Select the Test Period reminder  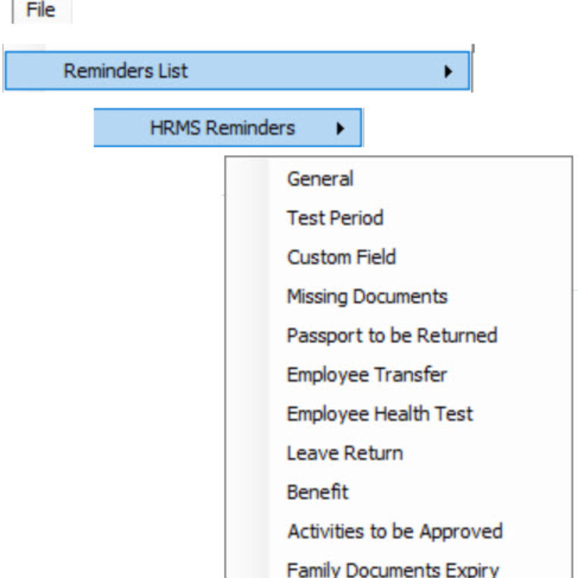[335, 218]
